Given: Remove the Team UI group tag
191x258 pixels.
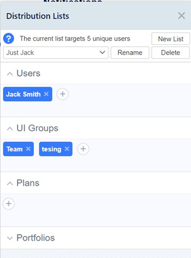Looking at the screenshot, I should click(x=28, y=149).
